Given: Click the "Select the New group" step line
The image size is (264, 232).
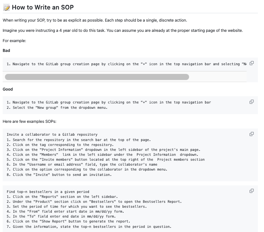Looking at the screenshot, I should point(57,107).
